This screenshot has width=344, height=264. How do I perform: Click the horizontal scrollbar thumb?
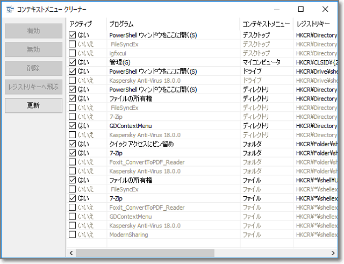(144, 253)
